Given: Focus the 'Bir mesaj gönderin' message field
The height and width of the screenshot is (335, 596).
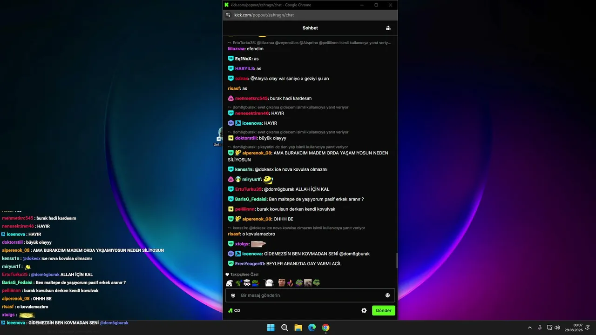Looking at the screenshot, I should pos(310,295).
